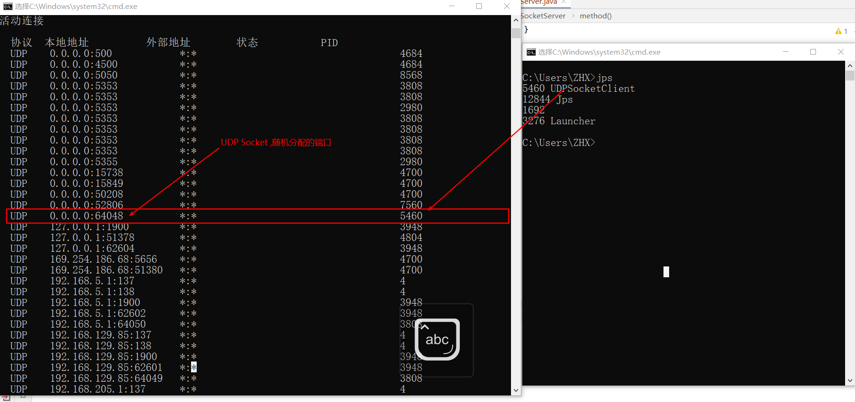Viewport: 855px width, 402px height.
Task: Click the 外部地址 column header
Action: pos(168,42)
